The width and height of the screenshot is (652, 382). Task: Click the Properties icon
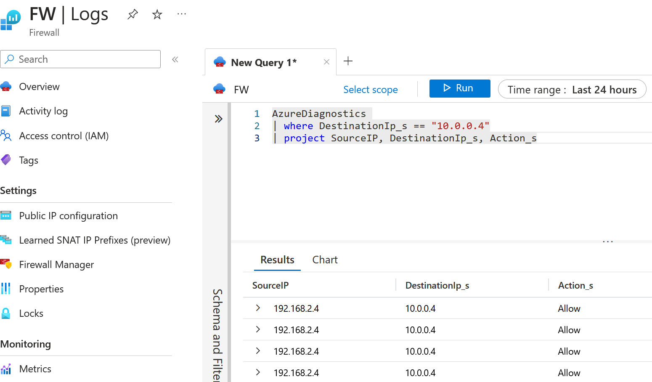pos(6,289)
